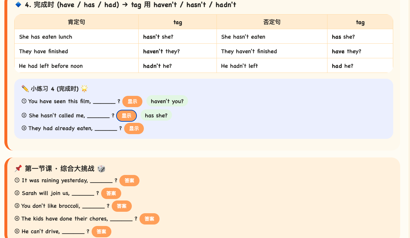Click the sentence 'They had already eaten,'

60,128
